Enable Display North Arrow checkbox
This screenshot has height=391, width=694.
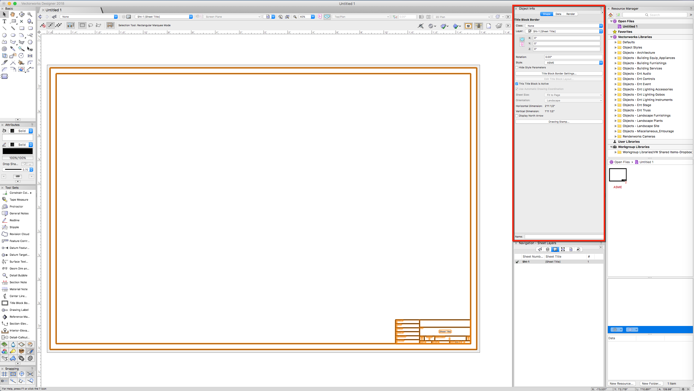(517, 116)
